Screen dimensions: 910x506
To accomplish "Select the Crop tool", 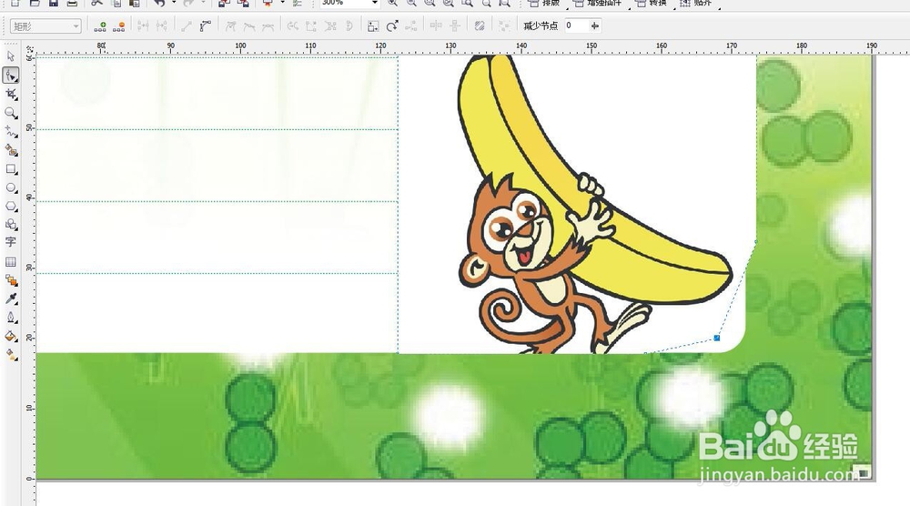I will 10,94.
